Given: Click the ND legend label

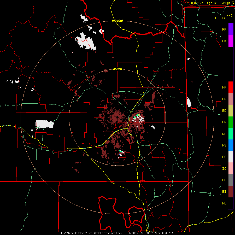Looking at the screenshot, I should pos(224,203).
